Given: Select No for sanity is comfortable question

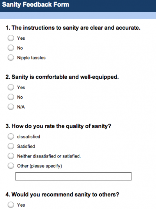Looking at the screenshot, I should (11, 97).
